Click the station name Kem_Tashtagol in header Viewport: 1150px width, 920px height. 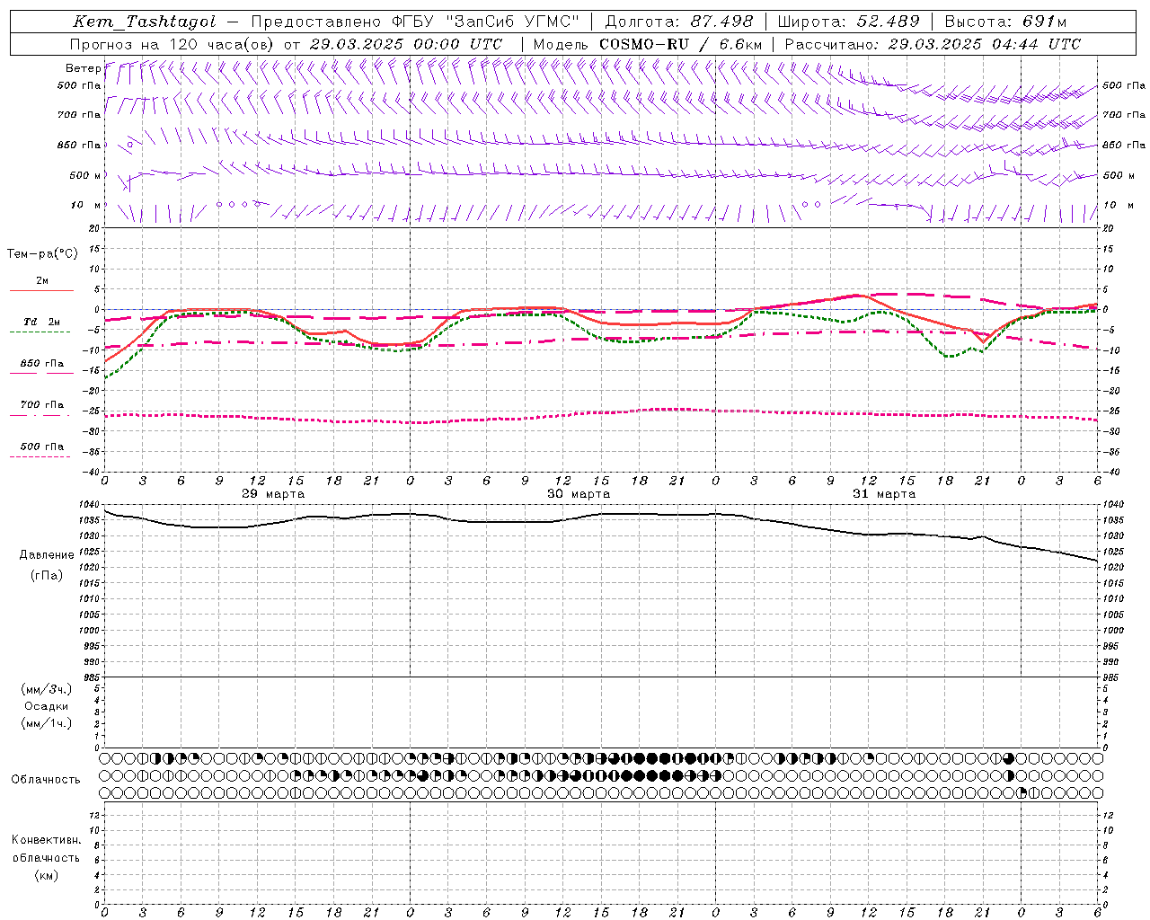click(x=145, y=22)
